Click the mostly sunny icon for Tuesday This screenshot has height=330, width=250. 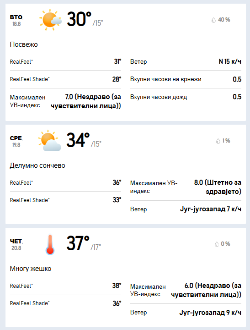(x=50, y=20)
